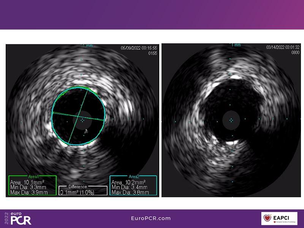Select the catheter center crosshair in left image
This screenshot has height=228, width=304.
point(82,120)
